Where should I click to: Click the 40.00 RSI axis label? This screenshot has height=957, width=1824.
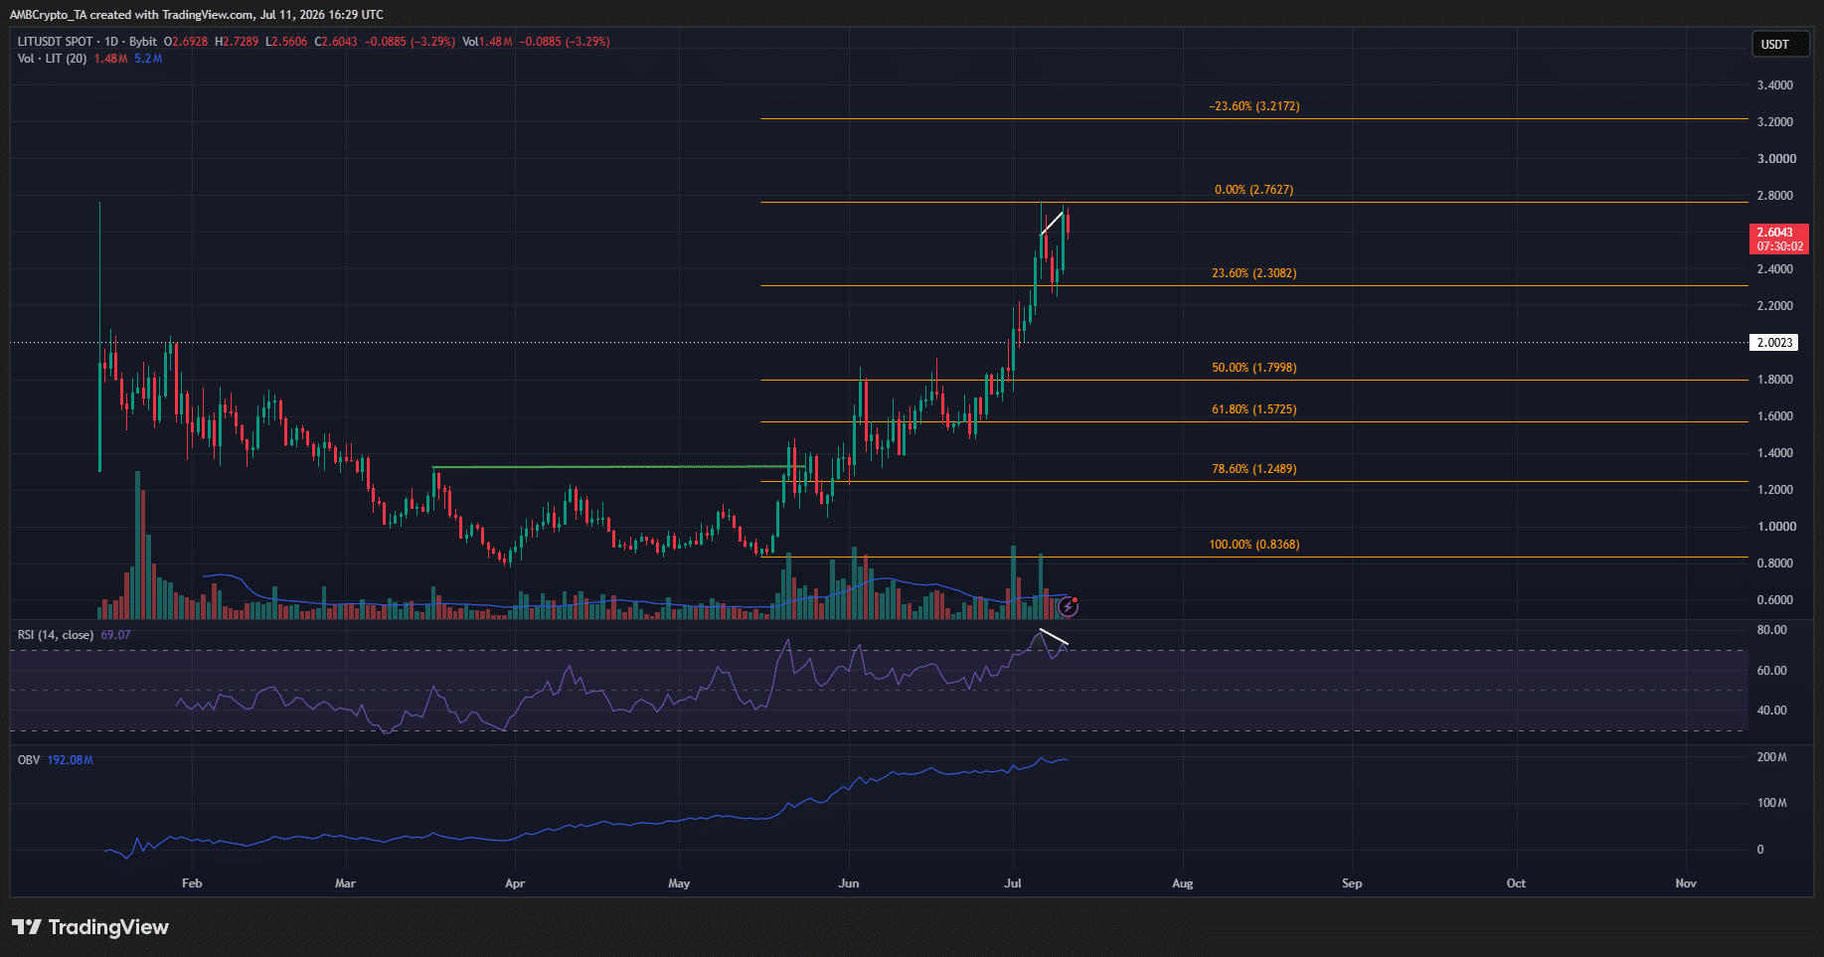click(x=1771, y=711)
